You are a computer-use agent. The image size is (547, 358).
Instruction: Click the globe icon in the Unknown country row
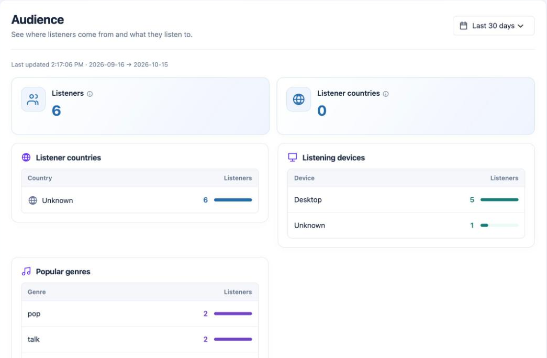(x=33, y=200)
